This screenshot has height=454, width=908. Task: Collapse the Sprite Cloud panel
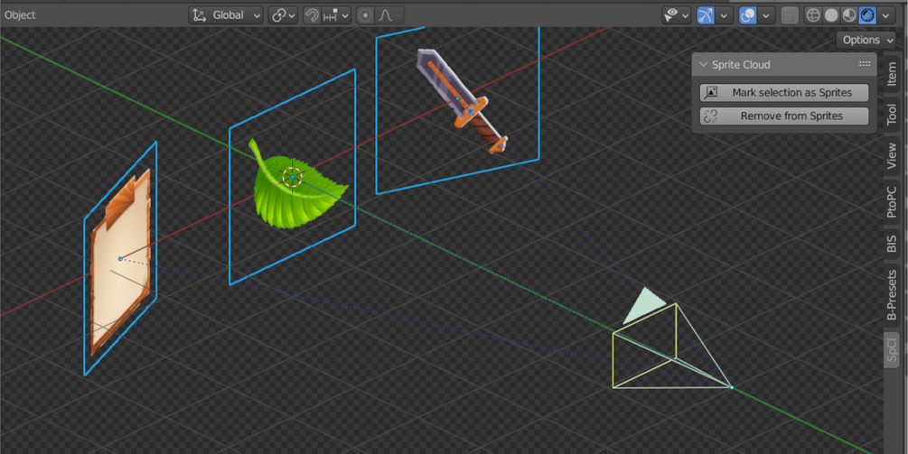coord(704,65)
